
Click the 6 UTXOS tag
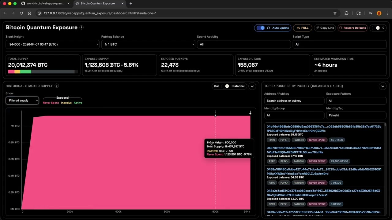[336, 204]
